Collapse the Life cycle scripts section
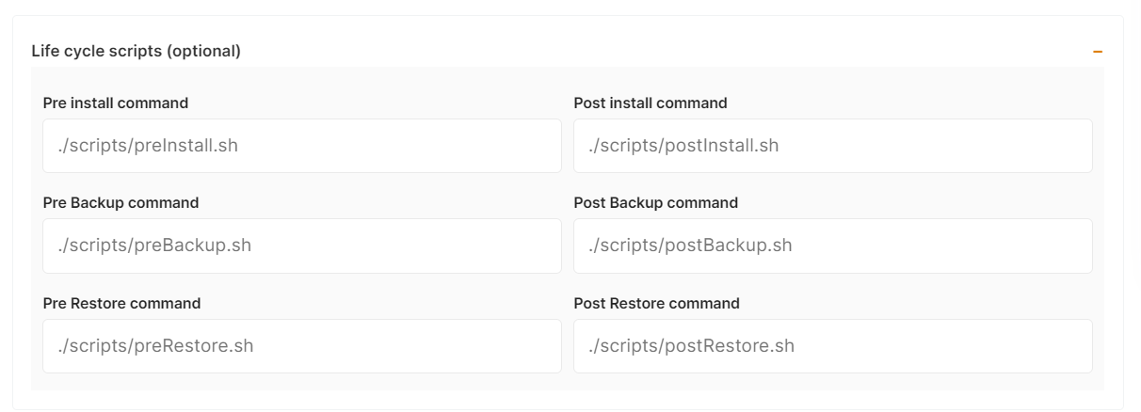 [x=1097, y=52]
